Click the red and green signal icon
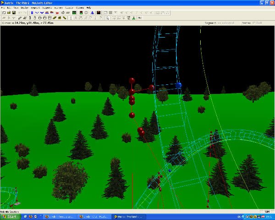 [81, 13]
